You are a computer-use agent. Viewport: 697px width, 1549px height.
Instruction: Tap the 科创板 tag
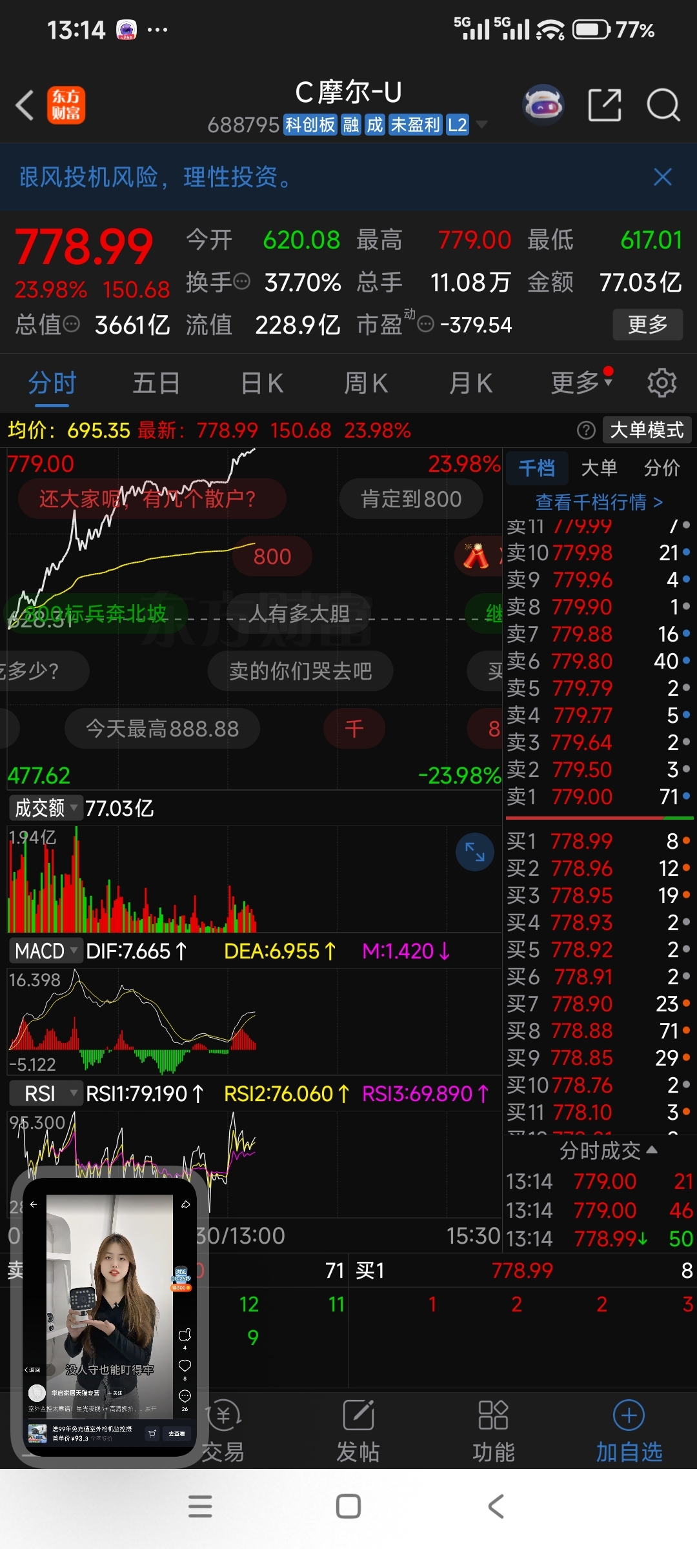310,125
